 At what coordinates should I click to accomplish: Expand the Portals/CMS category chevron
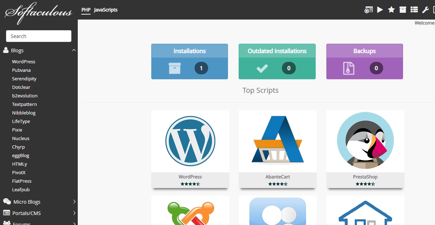pos(74,213)
